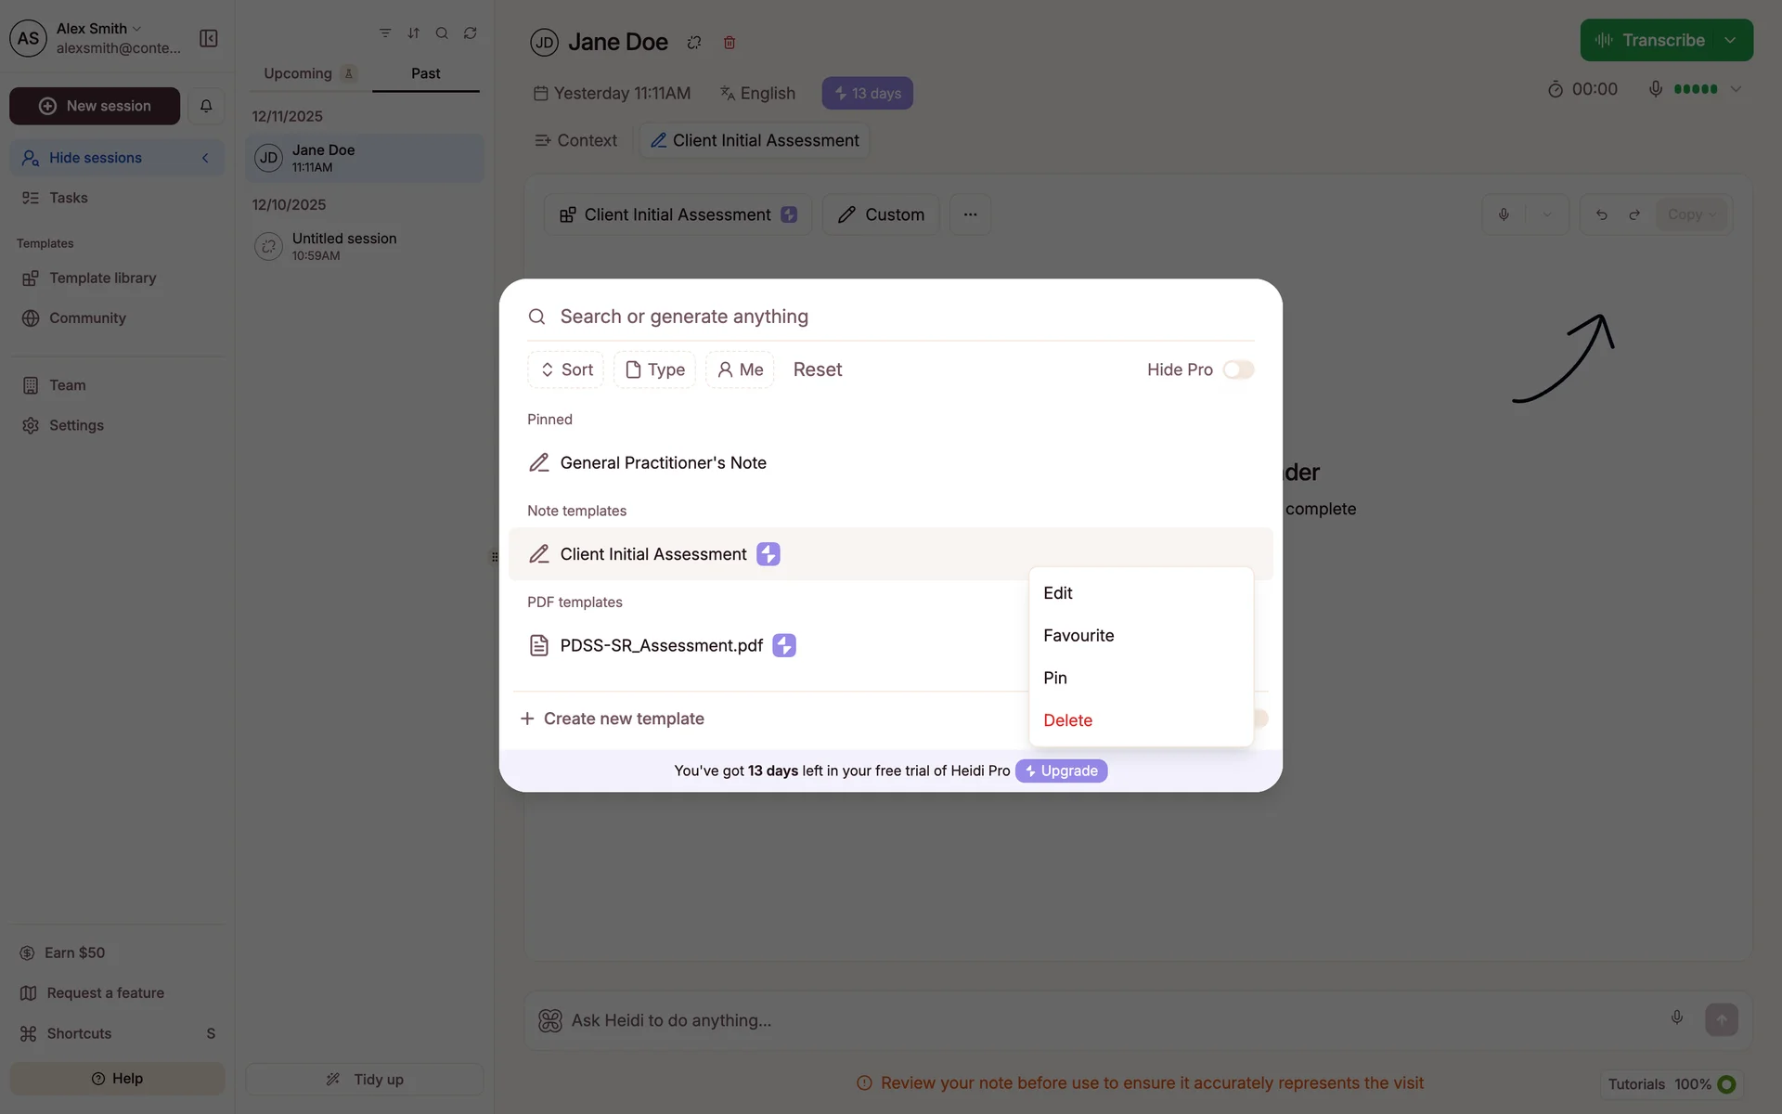1782x1114 pixels.
Task: Open the Type filter dropdown
Action: (x=654, y=369)
